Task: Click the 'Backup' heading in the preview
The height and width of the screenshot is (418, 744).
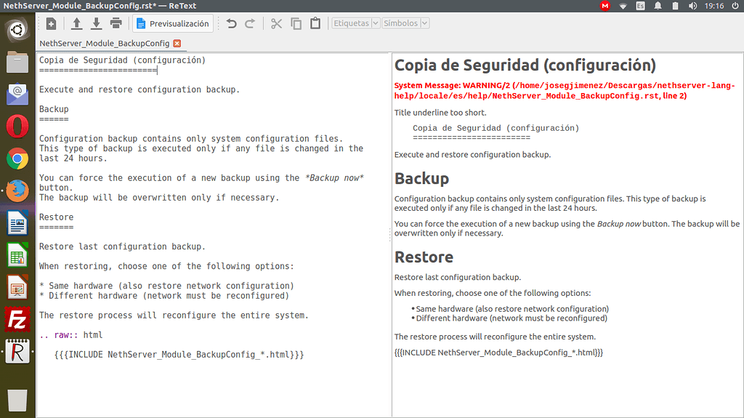Action: point(421,179)
